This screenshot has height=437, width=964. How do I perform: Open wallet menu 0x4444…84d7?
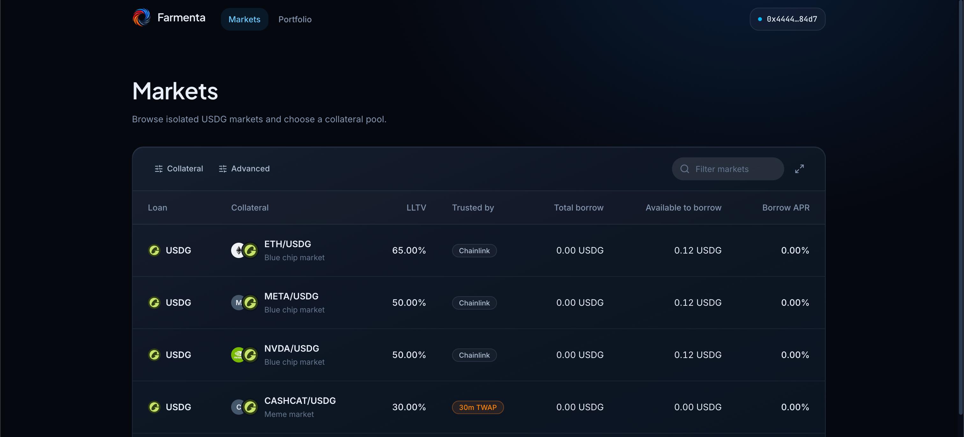(787, 19)
